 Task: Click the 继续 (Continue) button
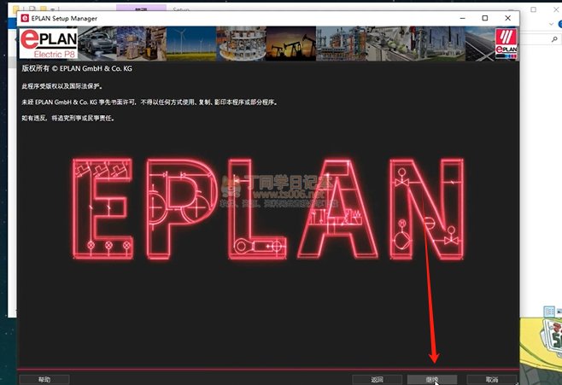432,380
